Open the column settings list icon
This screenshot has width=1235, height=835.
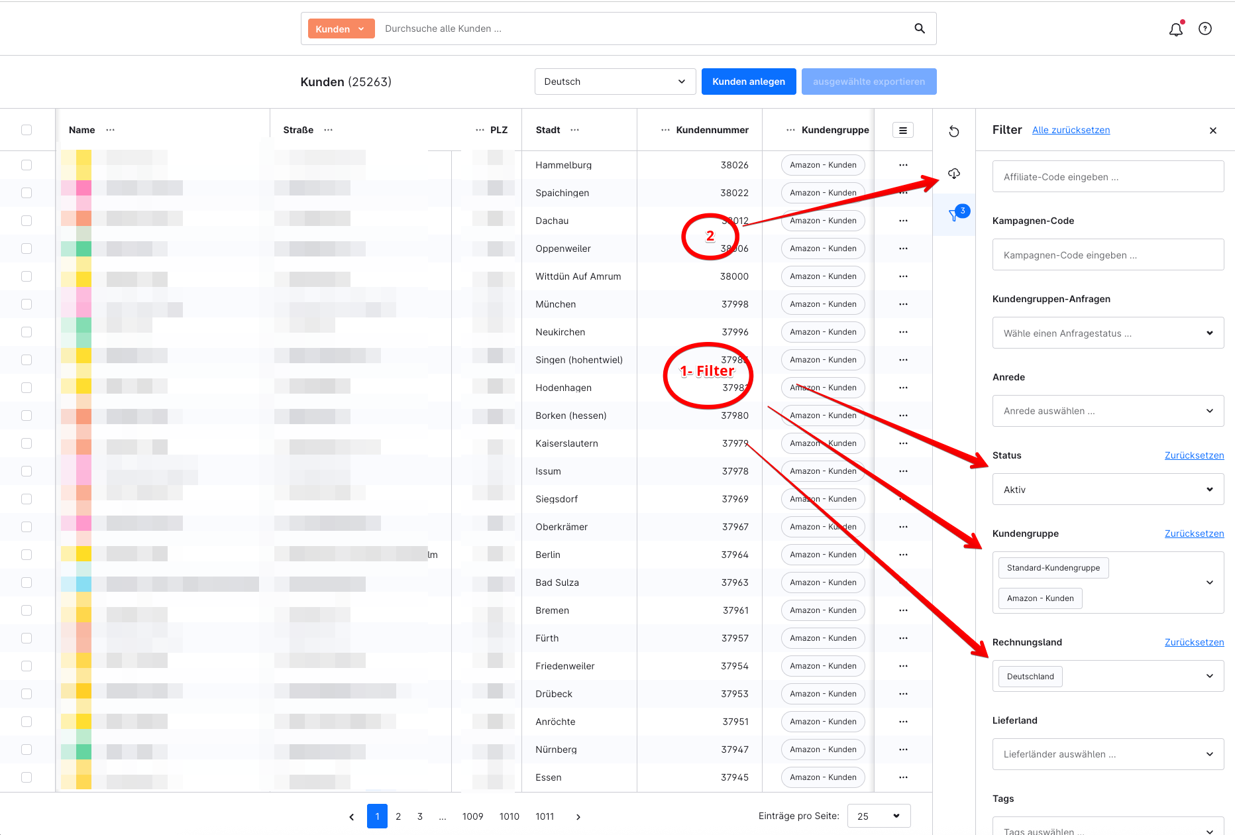[x=902, y=131]
